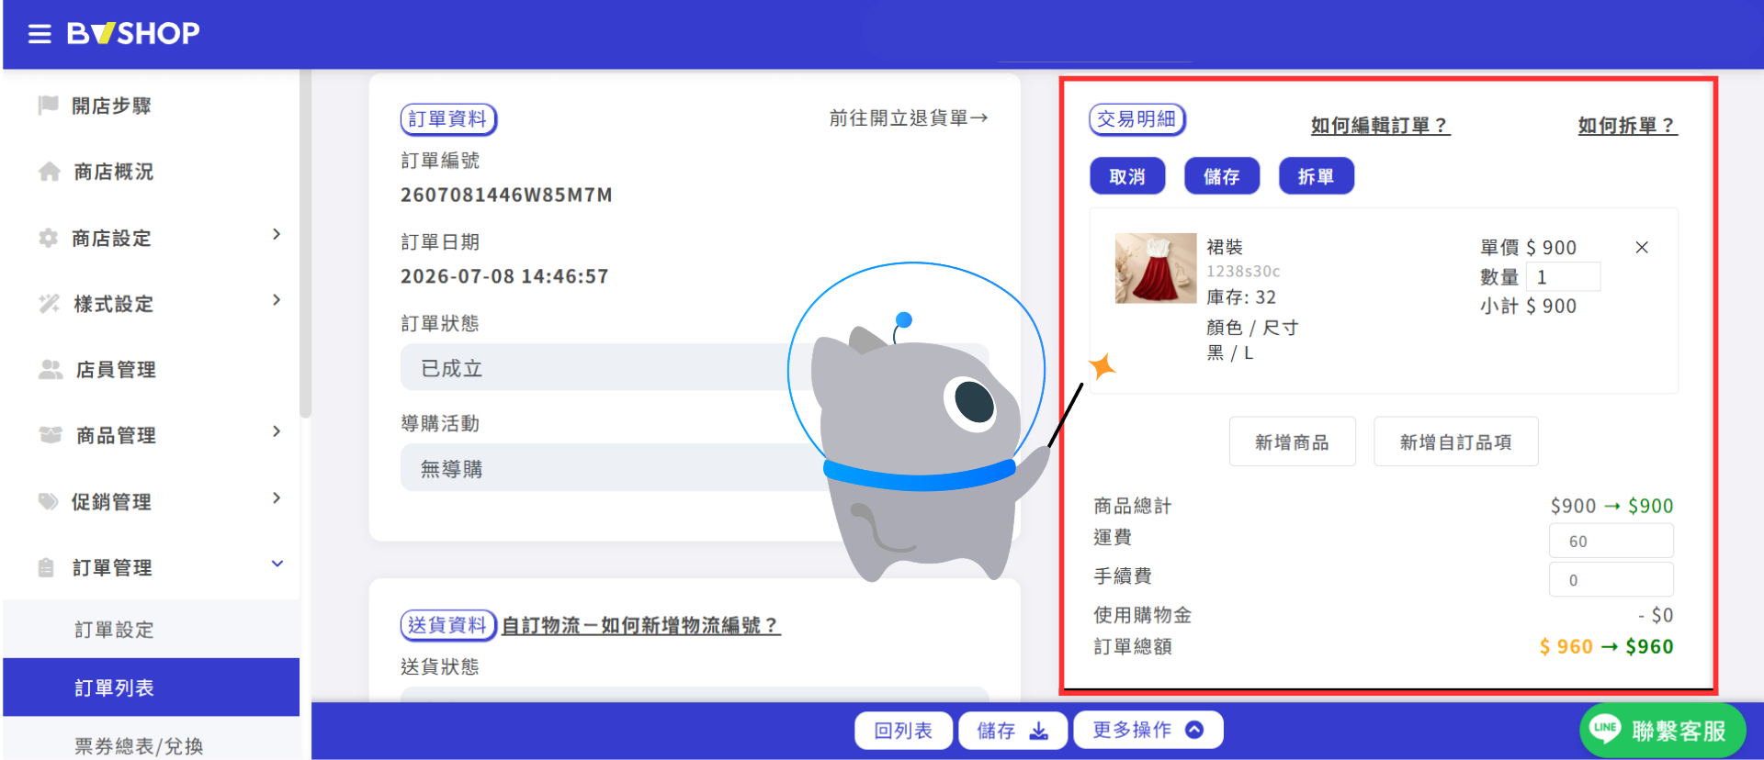1764x760 pixels.
Task: Follow the 前往開立退貨單 link
Action: (x=909, y=118)
